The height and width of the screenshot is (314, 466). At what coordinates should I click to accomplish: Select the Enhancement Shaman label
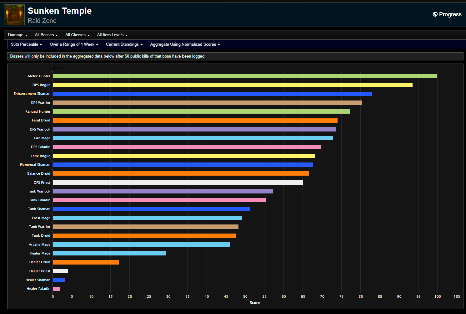pos(32,94)
